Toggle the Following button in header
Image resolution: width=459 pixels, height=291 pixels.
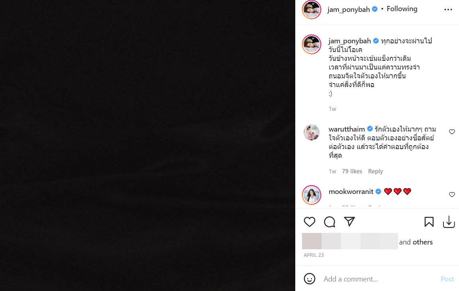[402, 9]
